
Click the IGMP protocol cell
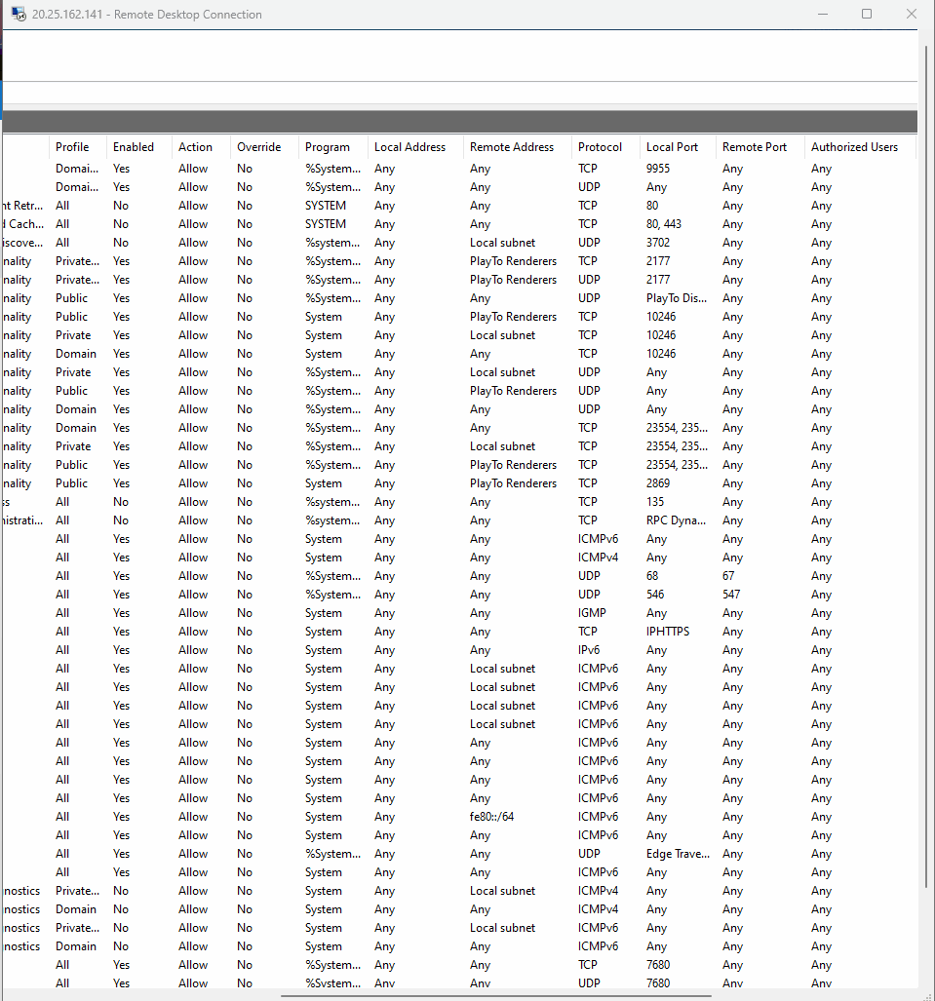pos(592,613)
